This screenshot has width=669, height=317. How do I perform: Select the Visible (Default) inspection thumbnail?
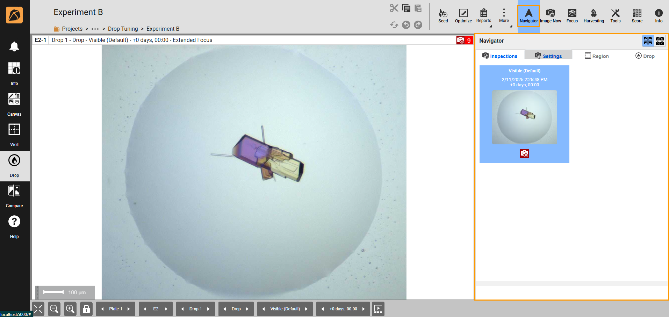point(524,117)
